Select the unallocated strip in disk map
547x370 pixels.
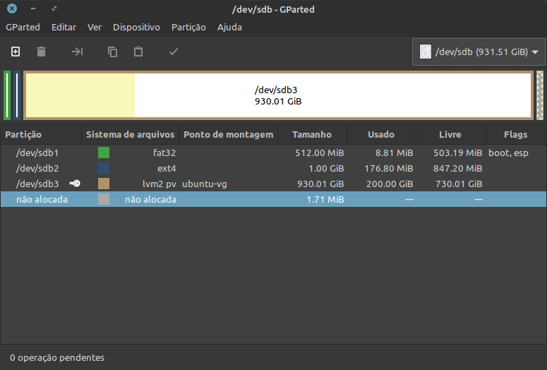click(x=540, y=95)
